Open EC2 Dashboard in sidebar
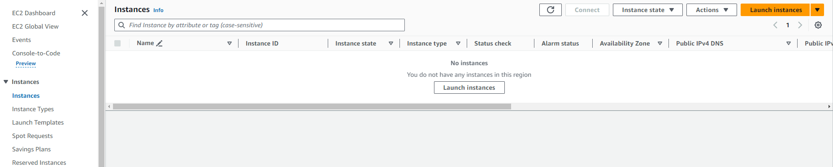The height and width of the screenshot is (167, 833). (34, 13)
